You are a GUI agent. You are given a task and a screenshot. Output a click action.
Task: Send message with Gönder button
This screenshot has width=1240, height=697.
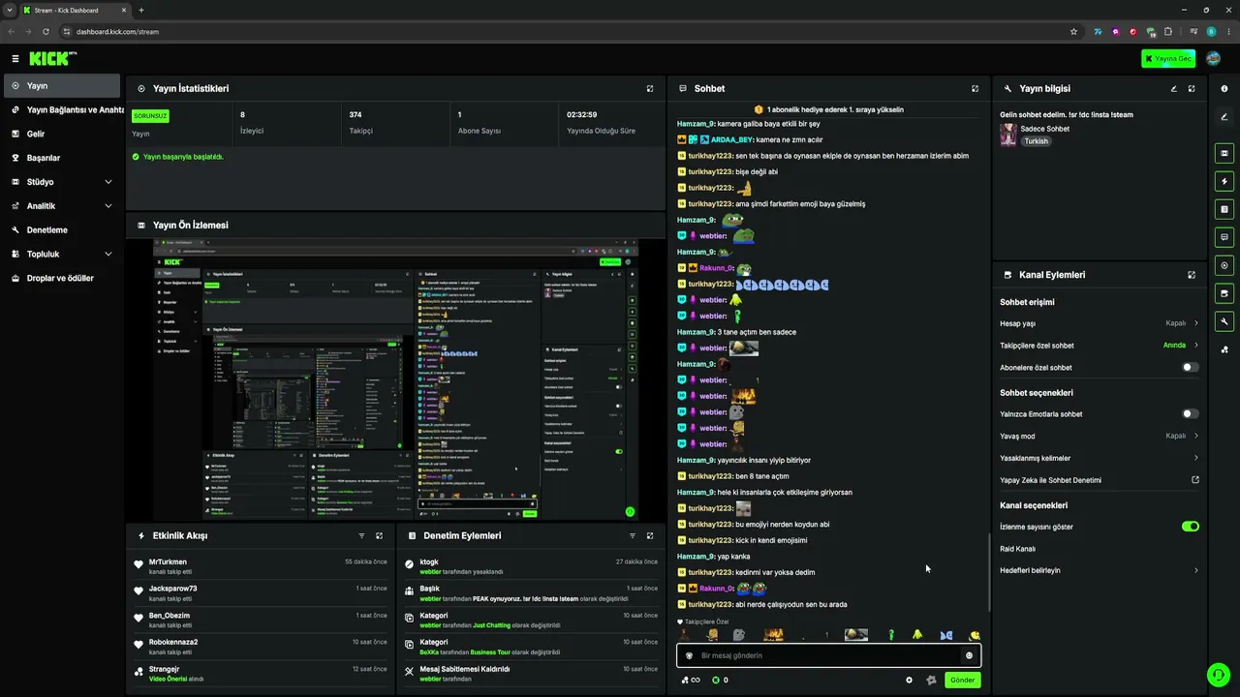click(962, 680)
